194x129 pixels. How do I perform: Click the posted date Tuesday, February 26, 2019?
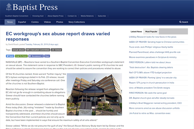pos(37,44)
